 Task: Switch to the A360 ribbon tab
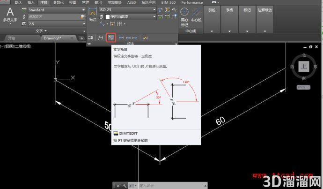point(132,2)
